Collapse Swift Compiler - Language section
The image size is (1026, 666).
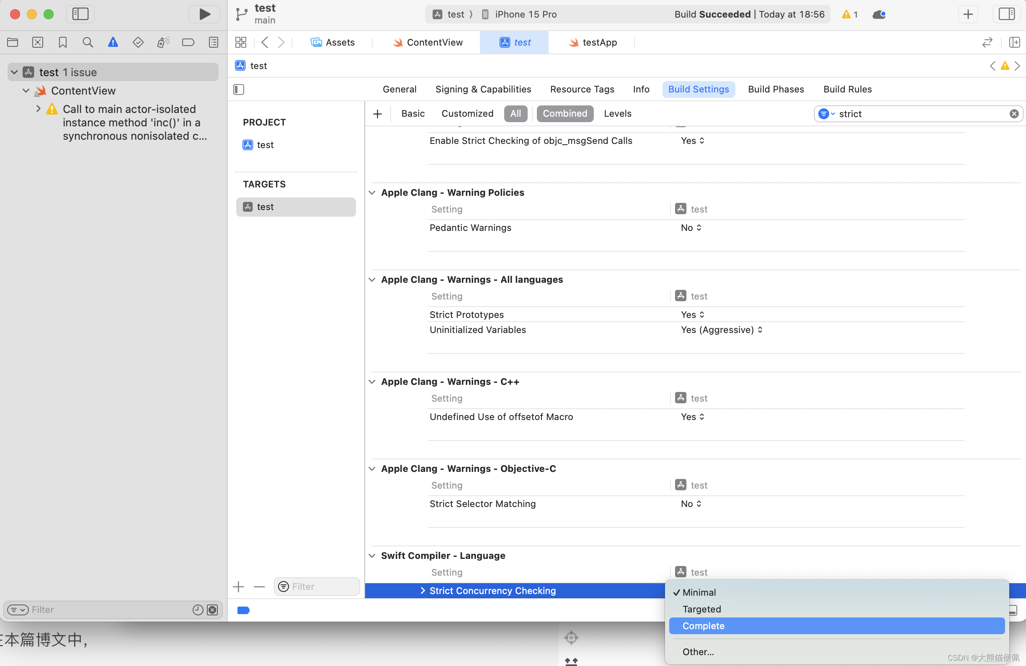pyautogui.click(x=372, y=556)
